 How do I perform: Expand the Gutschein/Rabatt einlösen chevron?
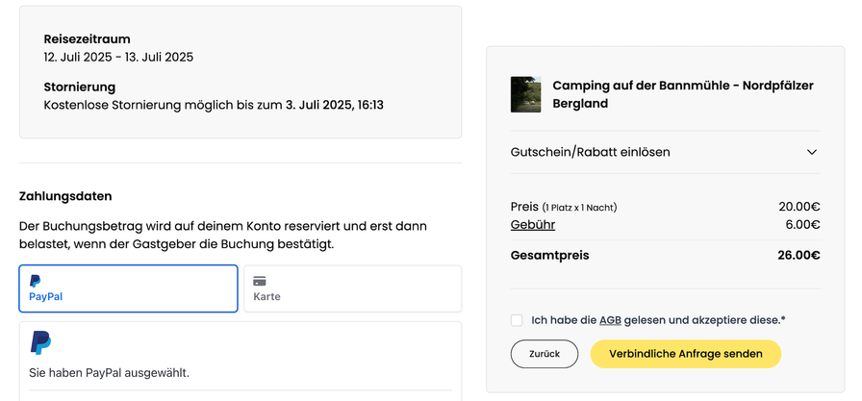coord(812,152)
